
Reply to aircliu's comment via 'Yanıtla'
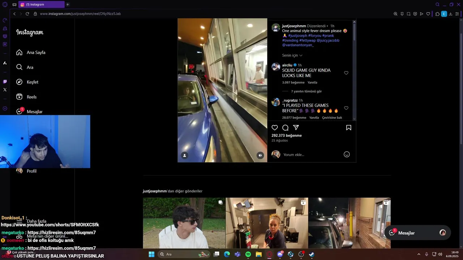pyautogui.click(x=312, y=82)
